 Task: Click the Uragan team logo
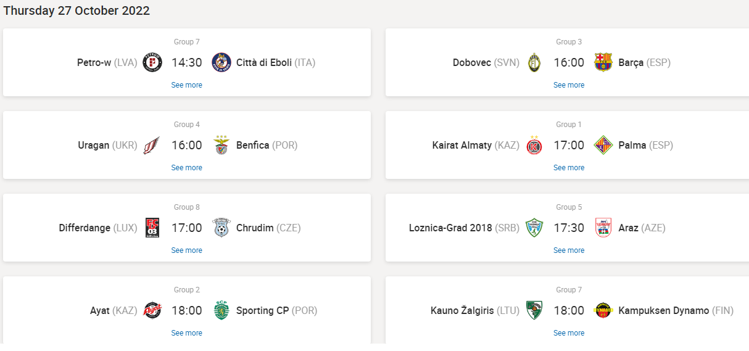coord(152,146)
